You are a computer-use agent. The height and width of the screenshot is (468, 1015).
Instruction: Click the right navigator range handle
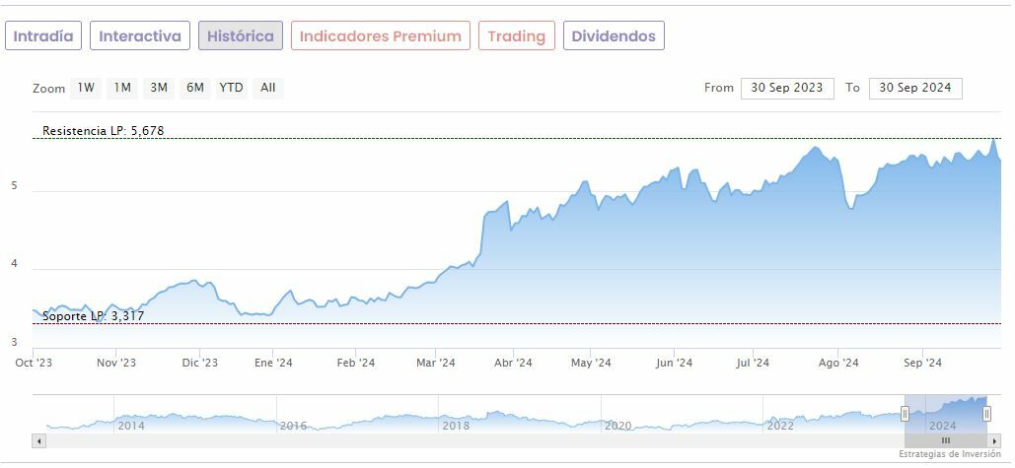click(986, 414)
